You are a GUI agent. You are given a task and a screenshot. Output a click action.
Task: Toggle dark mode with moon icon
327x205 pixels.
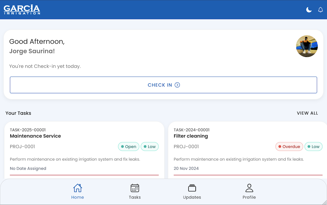[x=309, y=10]
